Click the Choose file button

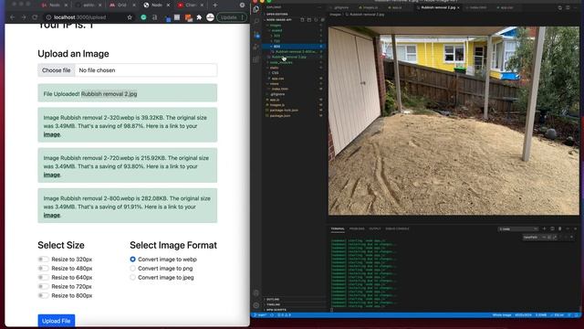click(57, 70)
